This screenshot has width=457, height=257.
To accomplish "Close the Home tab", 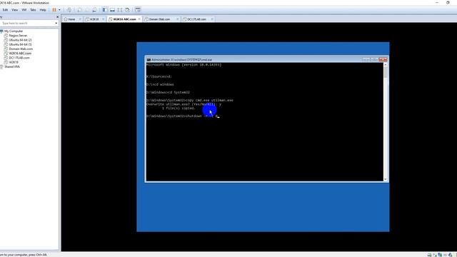I will pyautogui.click(x=80, y=19).
